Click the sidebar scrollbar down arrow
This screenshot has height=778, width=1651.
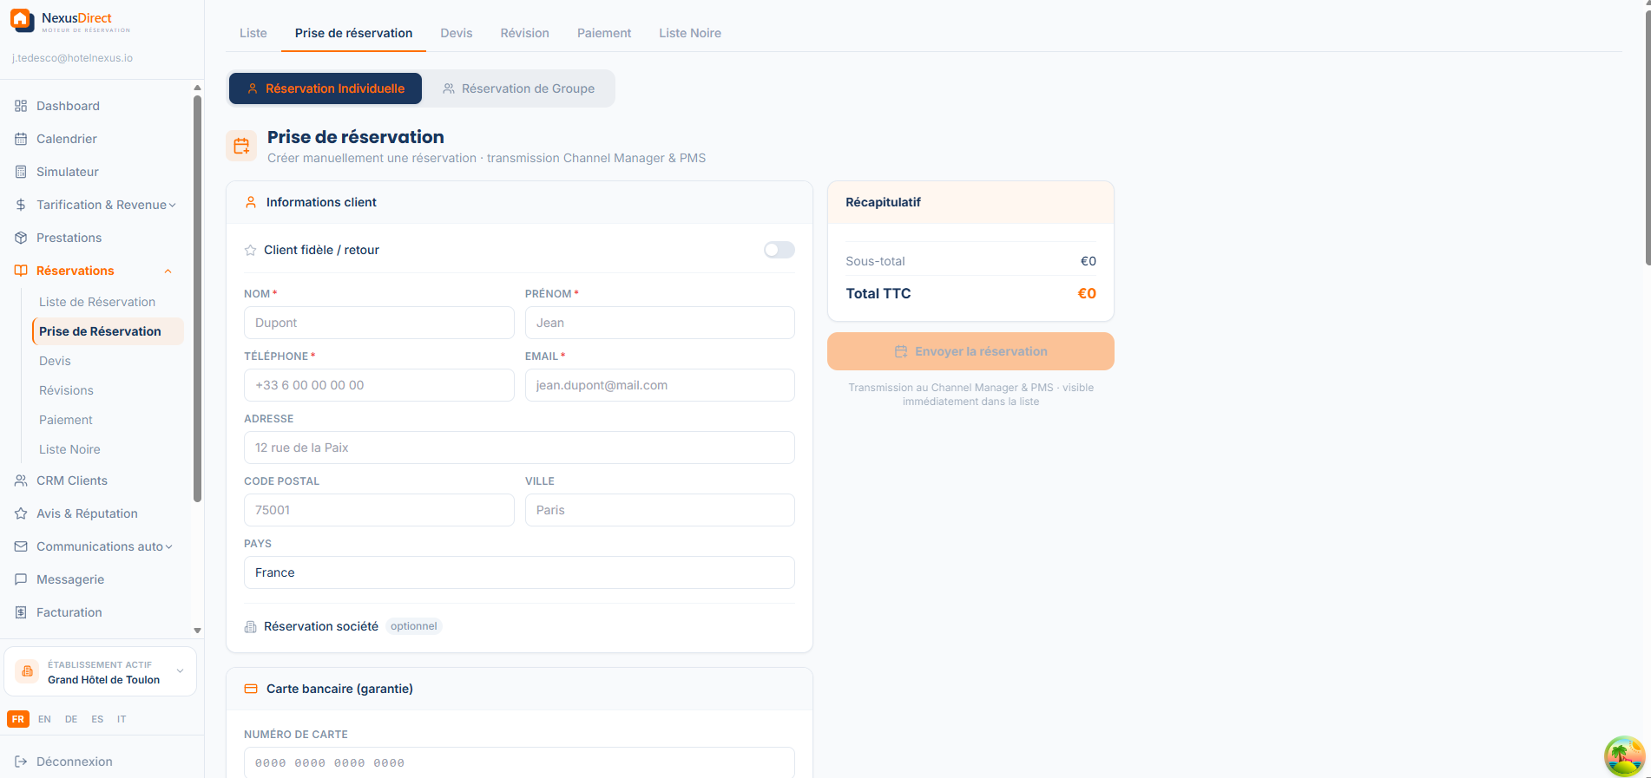click(197, 631)
